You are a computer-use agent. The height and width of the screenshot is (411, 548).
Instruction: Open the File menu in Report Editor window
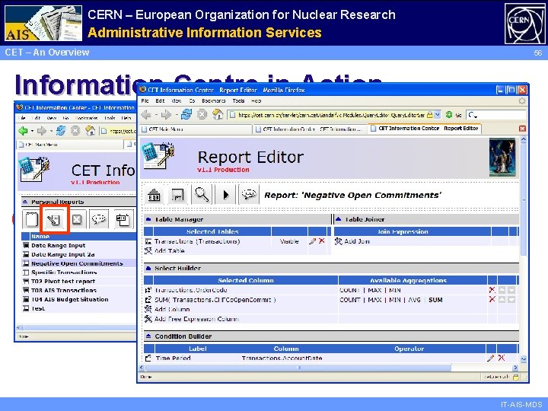(145, 100)
